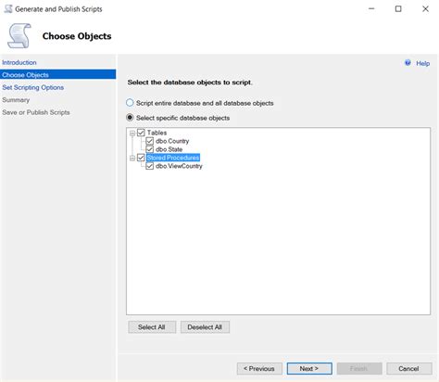The height and width of the screenshot is (382, 439).
Task: Click the title bar script icon
Action: click(8, 8)
